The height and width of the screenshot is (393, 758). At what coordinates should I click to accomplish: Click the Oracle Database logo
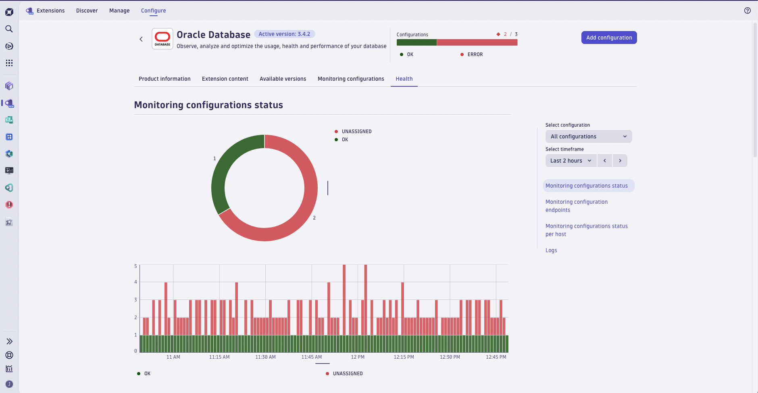[162, 39]
